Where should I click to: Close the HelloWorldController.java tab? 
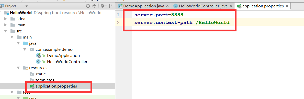click(231, 6)
